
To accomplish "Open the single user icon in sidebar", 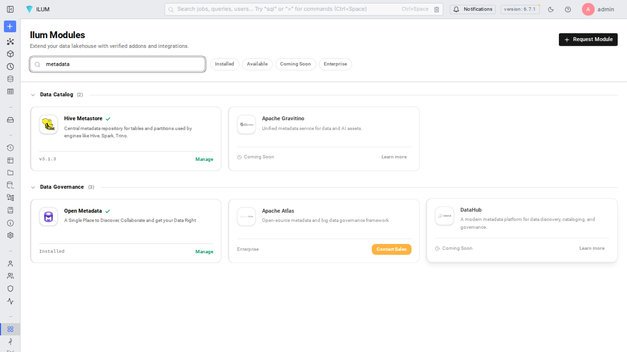I will [x=10, y=264].
